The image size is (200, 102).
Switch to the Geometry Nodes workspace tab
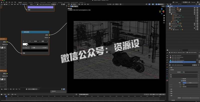coord(74,2)
